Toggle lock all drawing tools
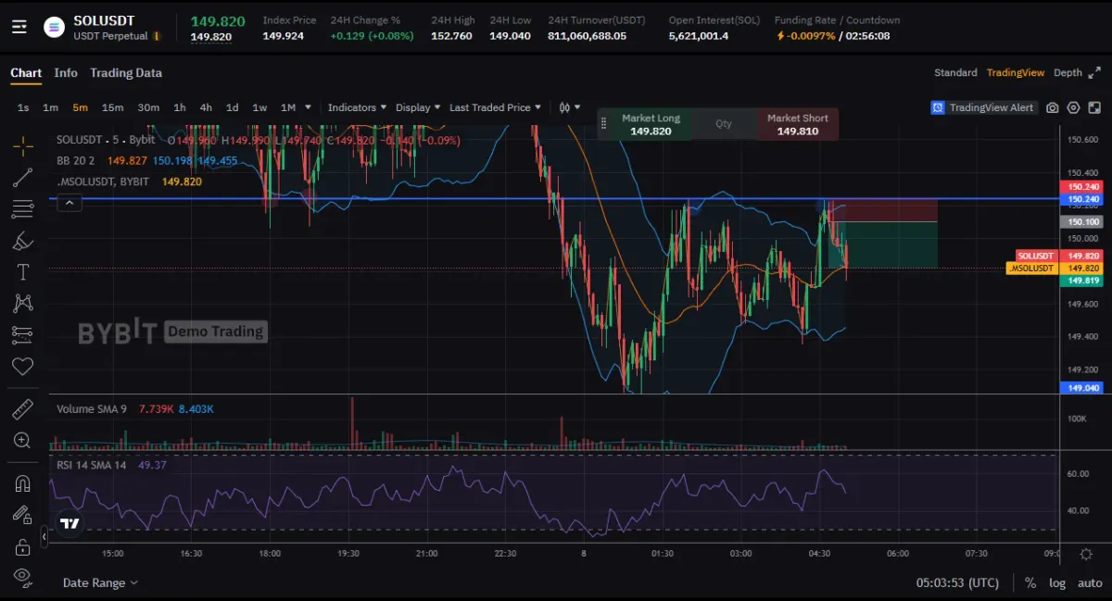Image resolution: width=1112 pixels, height=601 pixels. (22, 546)
